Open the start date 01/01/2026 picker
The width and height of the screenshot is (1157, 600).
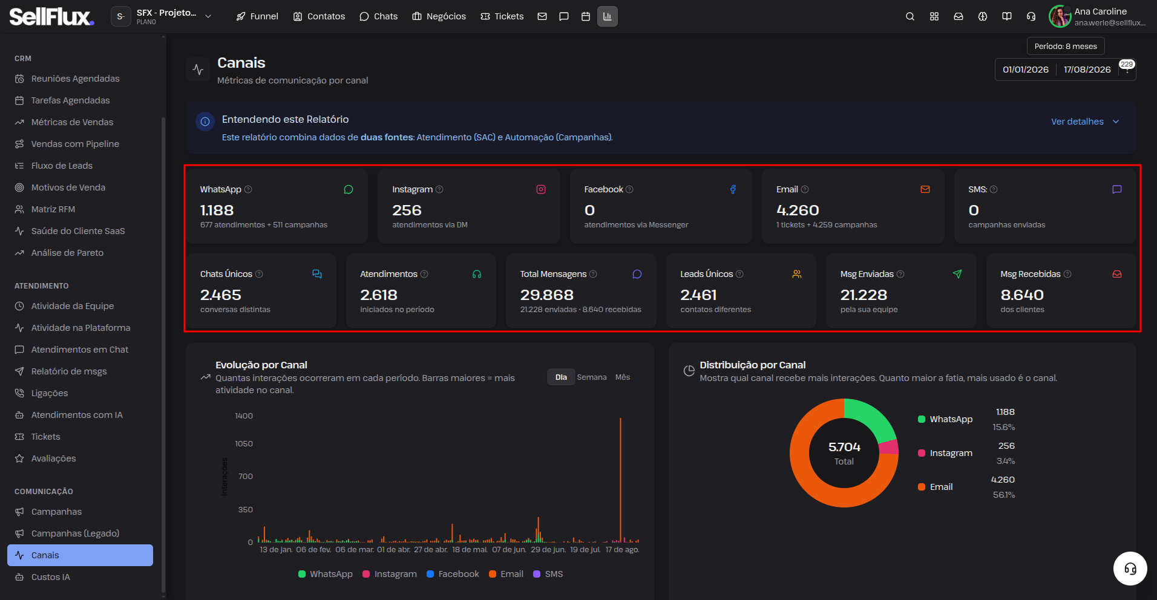point(1026,70)
